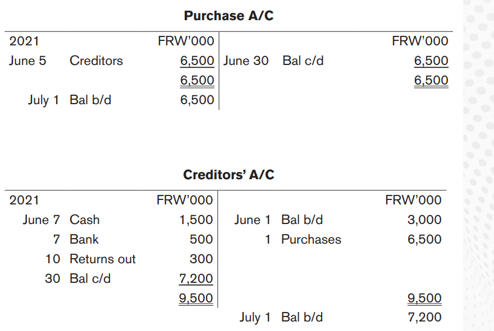Select the July 1 Bal b/d 7,200 amount
494x331 pixels.
(x=424, y=317)
